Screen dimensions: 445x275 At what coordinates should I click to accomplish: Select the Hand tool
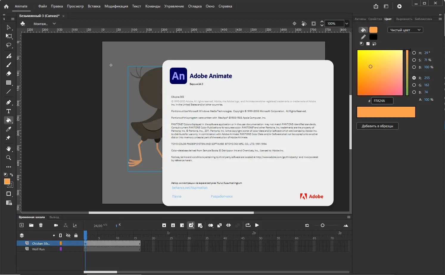point(9,149)
